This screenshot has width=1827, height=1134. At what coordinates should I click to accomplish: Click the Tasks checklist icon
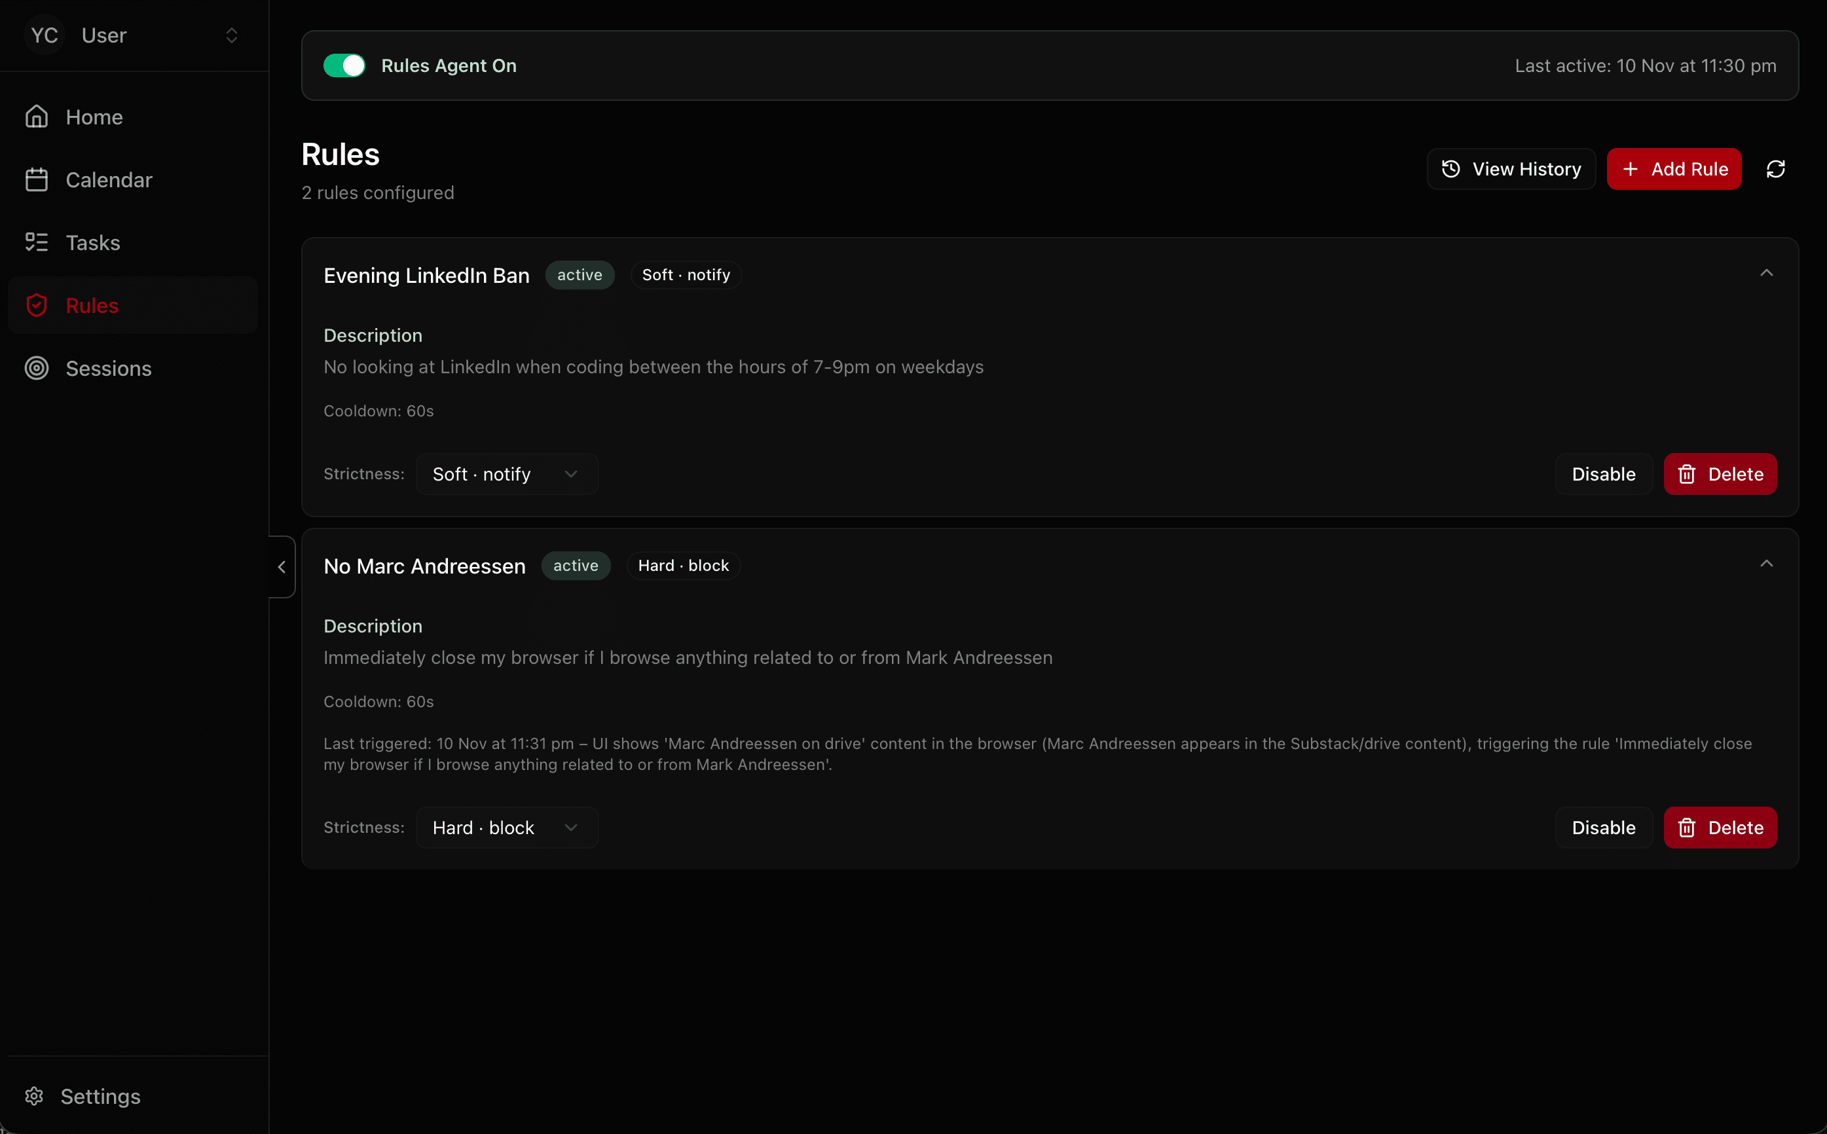pos(37,242)
